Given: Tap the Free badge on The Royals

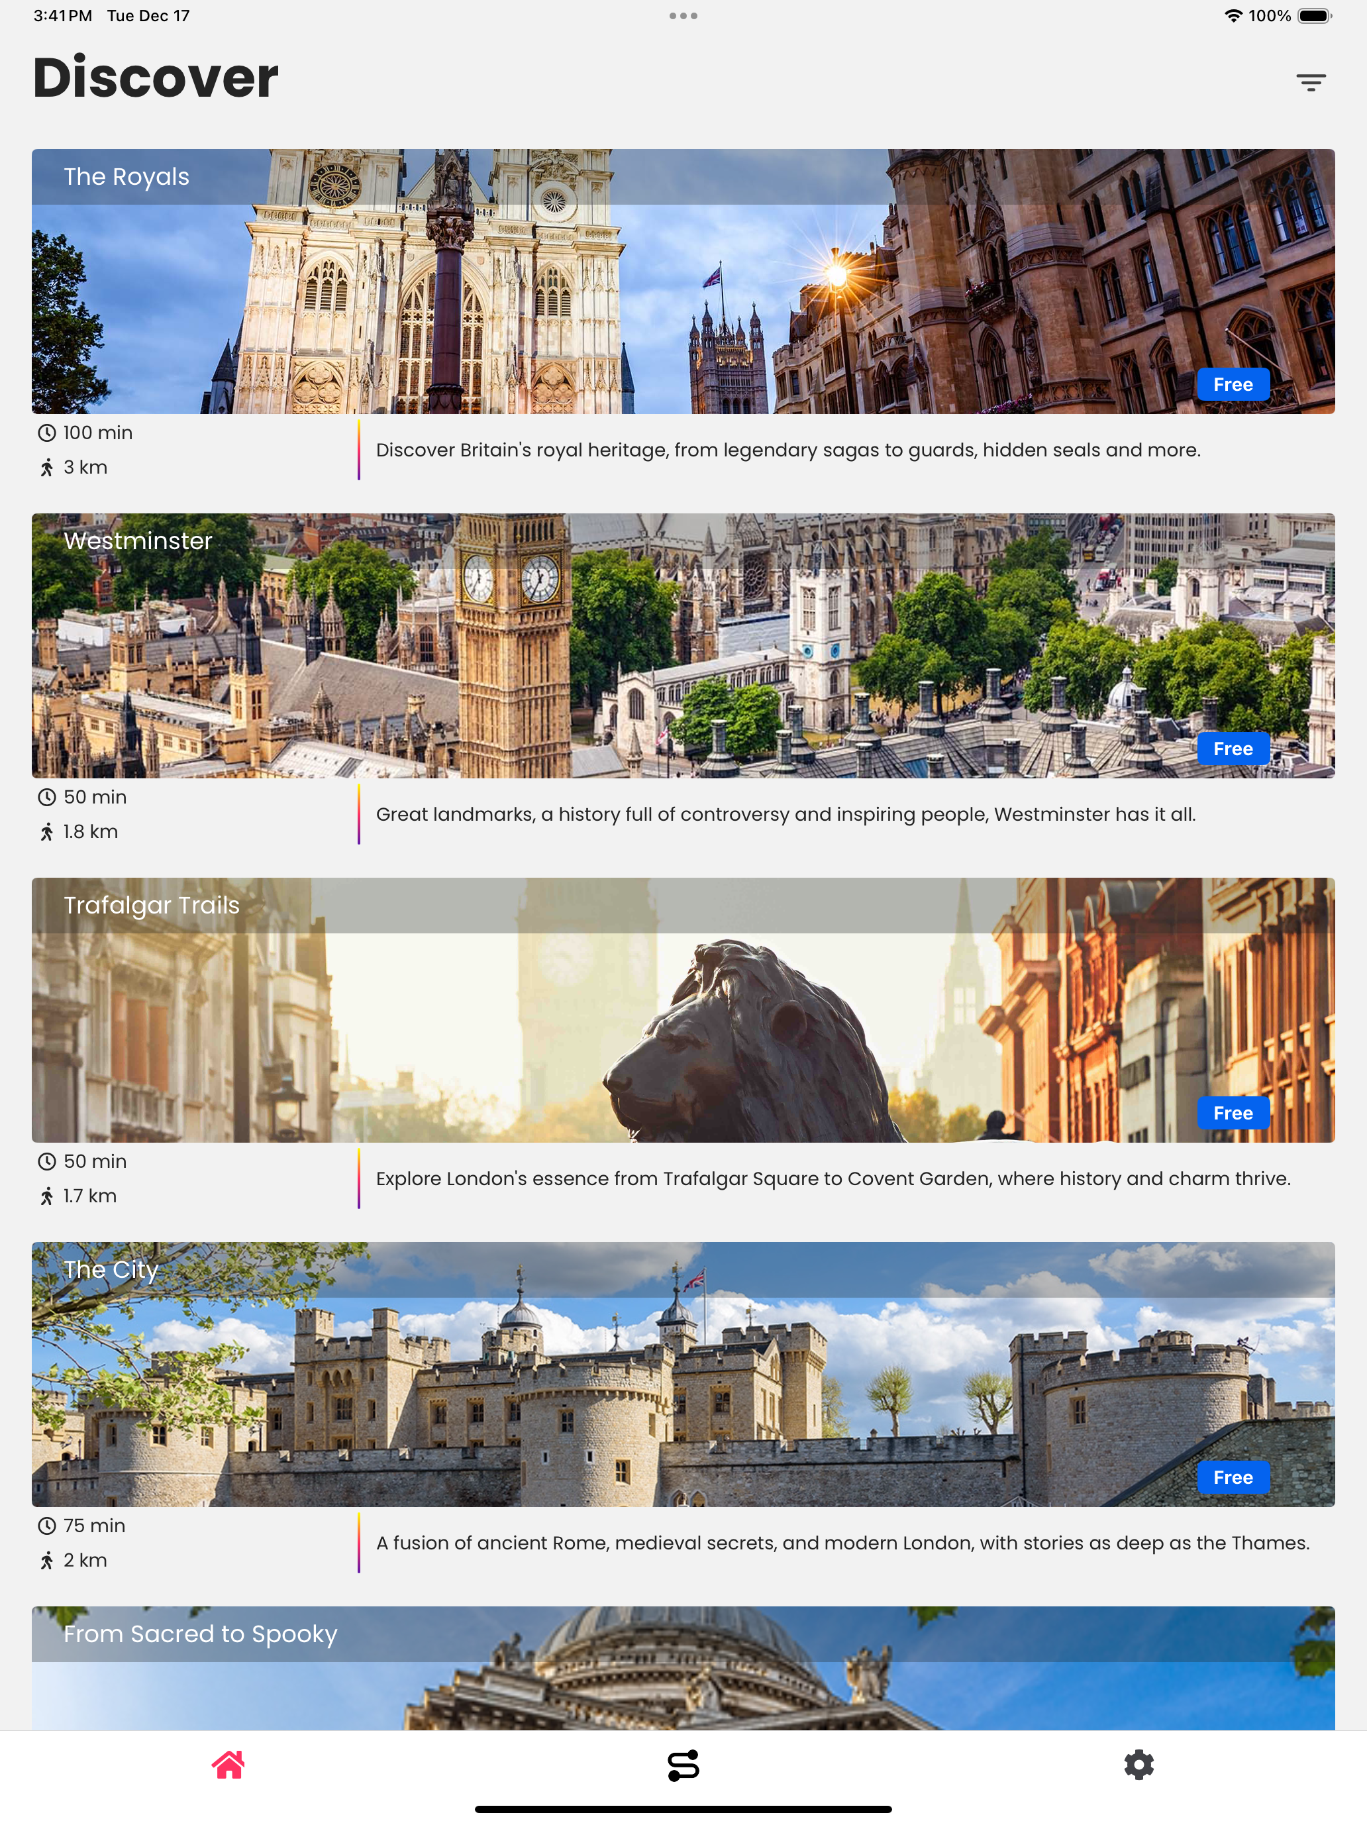Looking at the screenshot, I should 1233,384.
